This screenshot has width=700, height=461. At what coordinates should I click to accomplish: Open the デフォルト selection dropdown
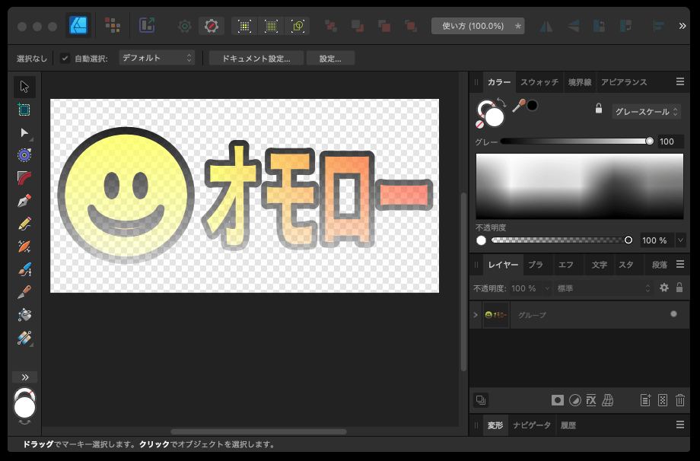[156, 57]
